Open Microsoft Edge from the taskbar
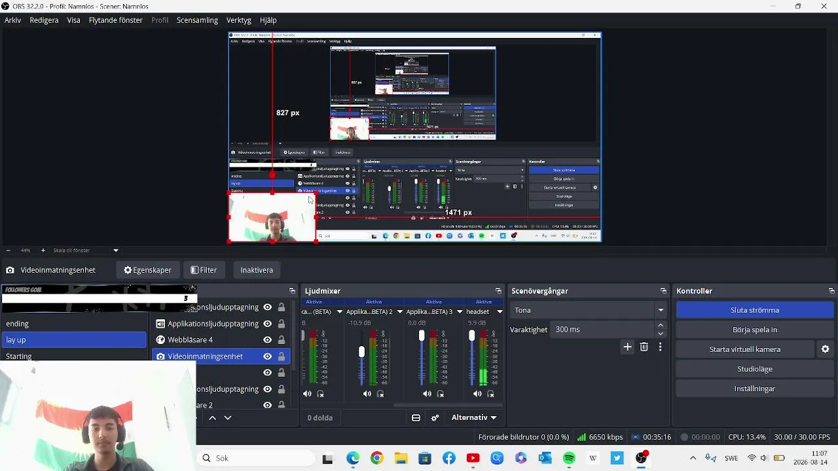 (x=353, y=458)
